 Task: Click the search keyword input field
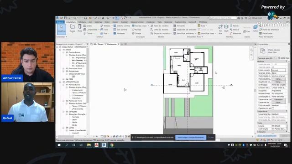pyautogui.click(x=223, y=18)
